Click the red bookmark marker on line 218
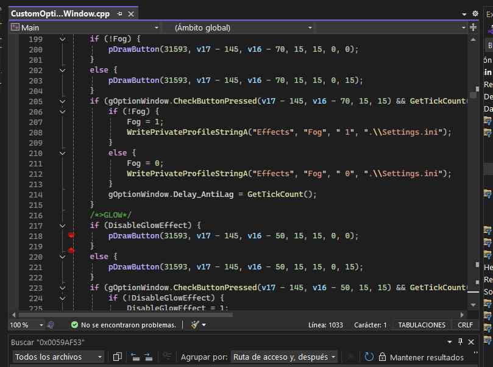Screen dimensions: 493x367 coord(71,235)
